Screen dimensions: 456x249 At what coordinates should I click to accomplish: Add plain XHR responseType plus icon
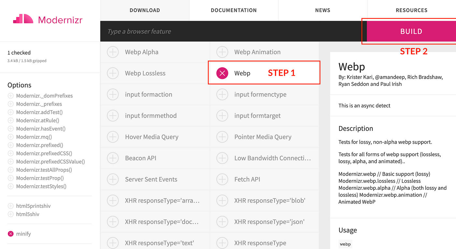tap(222, 243)
